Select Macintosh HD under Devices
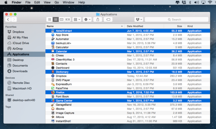 pyautogui.click(x=21, y=88)
